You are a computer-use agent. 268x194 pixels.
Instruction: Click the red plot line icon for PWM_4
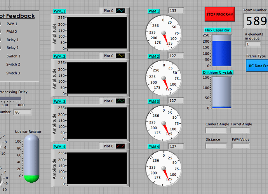point(120,146)
